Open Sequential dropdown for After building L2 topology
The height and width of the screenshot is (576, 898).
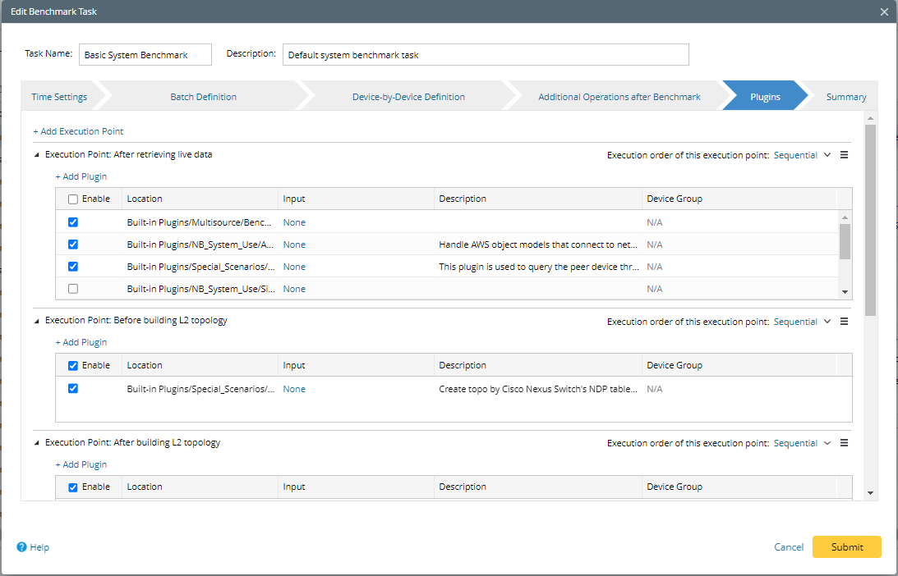[x=802, y=443]
